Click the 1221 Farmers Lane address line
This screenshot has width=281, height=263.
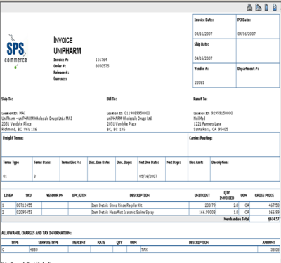[207, 123]
